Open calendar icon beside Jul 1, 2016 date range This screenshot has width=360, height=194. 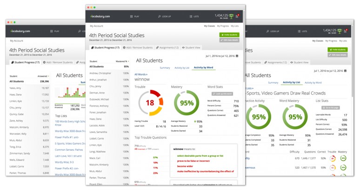[x=237, y=56]
